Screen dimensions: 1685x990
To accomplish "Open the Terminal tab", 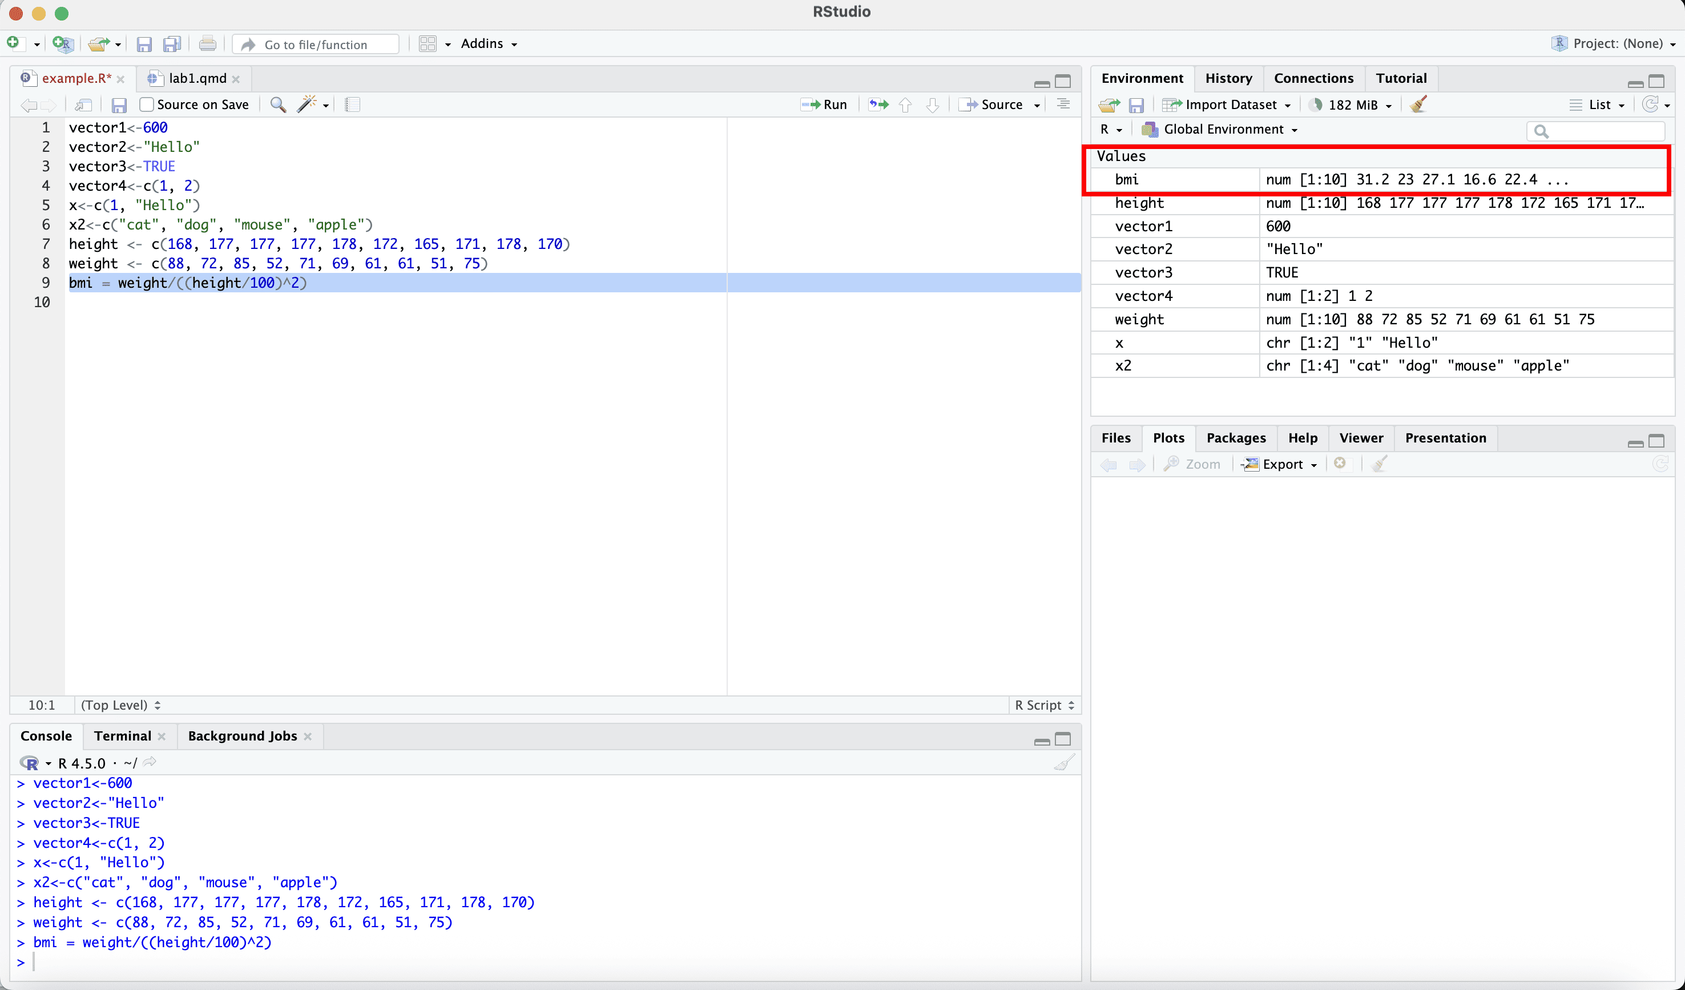I will 122,736.
